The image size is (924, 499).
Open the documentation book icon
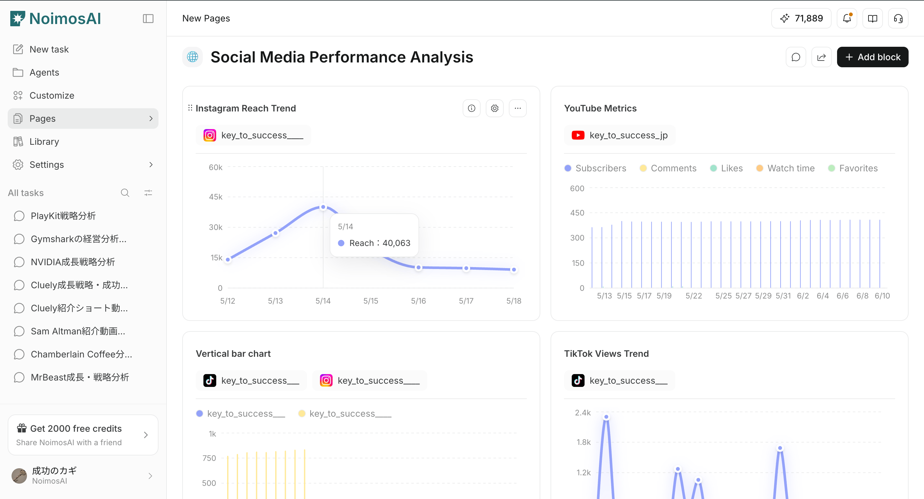point(872,18)
